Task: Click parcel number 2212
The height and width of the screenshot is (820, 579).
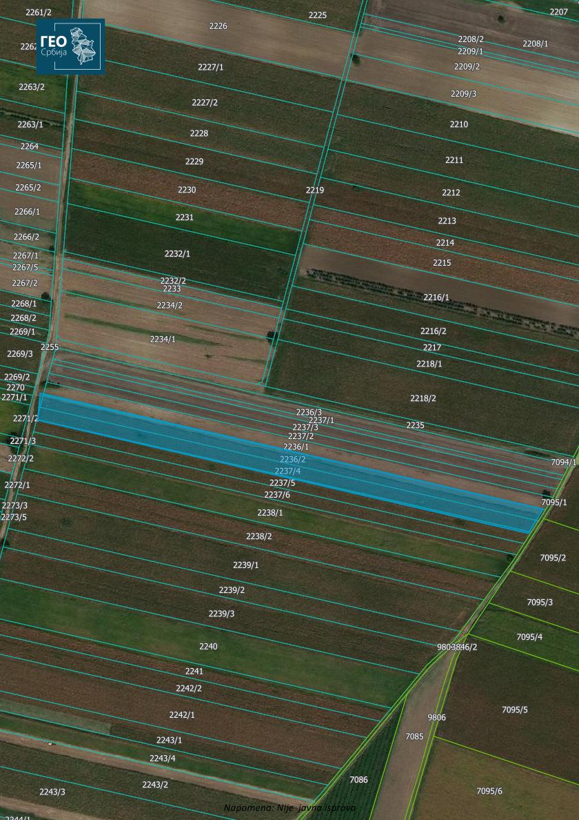Action: point(451,192)
